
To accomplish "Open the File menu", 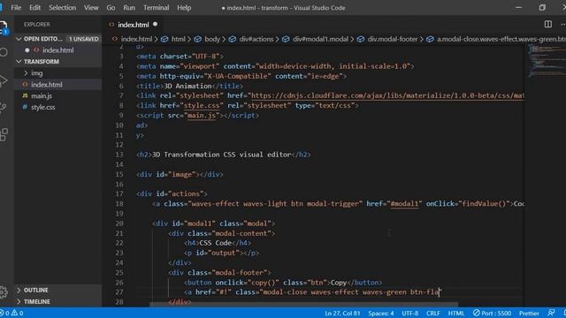I will [16, 8].
